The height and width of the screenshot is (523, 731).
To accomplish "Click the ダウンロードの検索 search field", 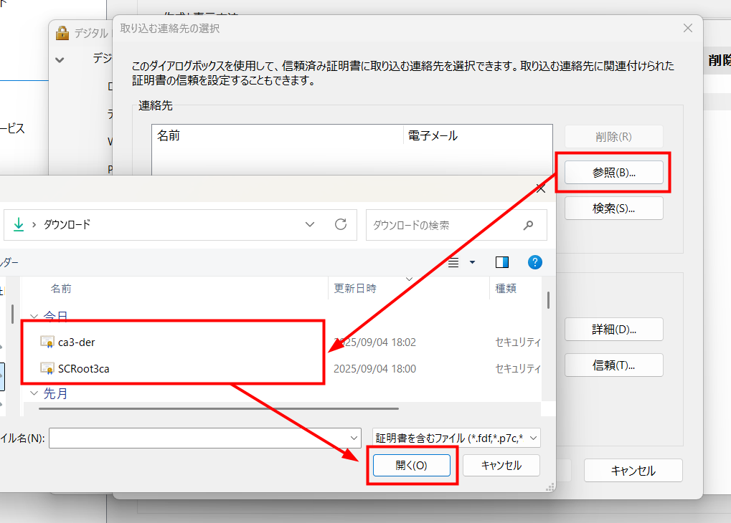I will (456, 225).
